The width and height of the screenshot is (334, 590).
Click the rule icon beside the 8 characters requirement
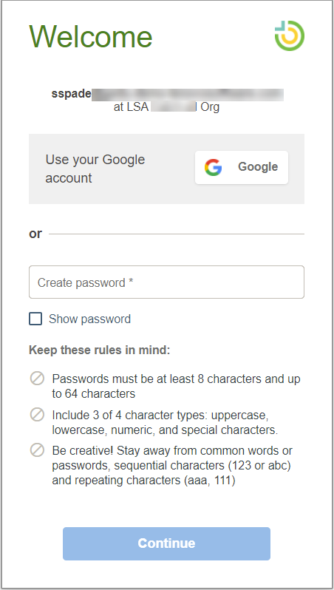tap(37, 379)
